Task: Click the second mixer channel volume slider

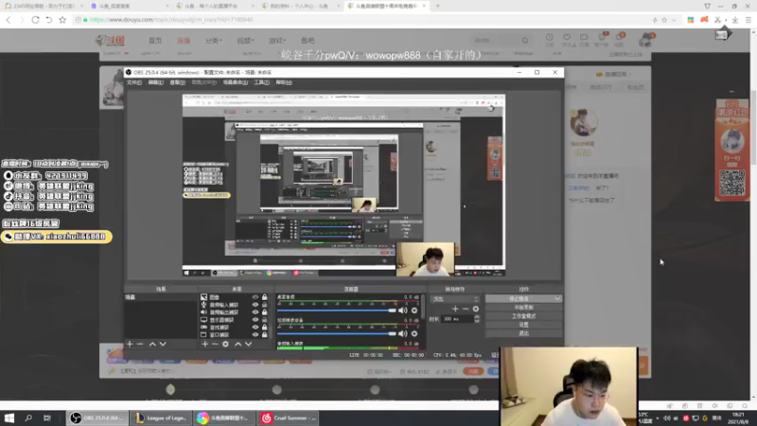Action: pos(337,333)
